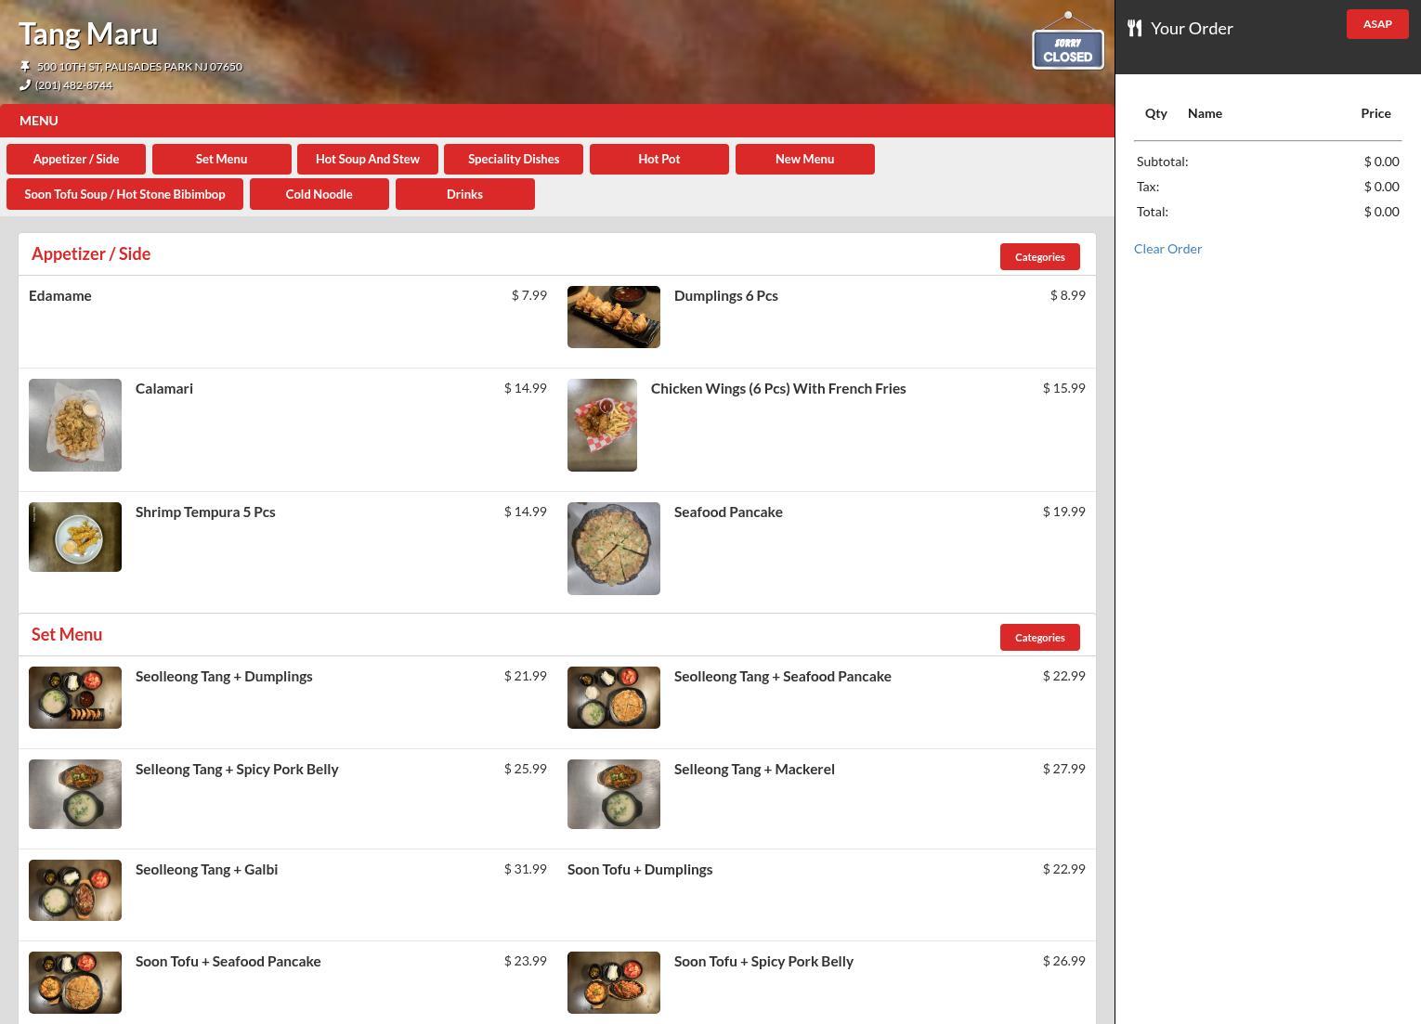Open the MENU tab in red bar
The image size is (1421, 1024).
pyautogui.click(x=39, y=121)
